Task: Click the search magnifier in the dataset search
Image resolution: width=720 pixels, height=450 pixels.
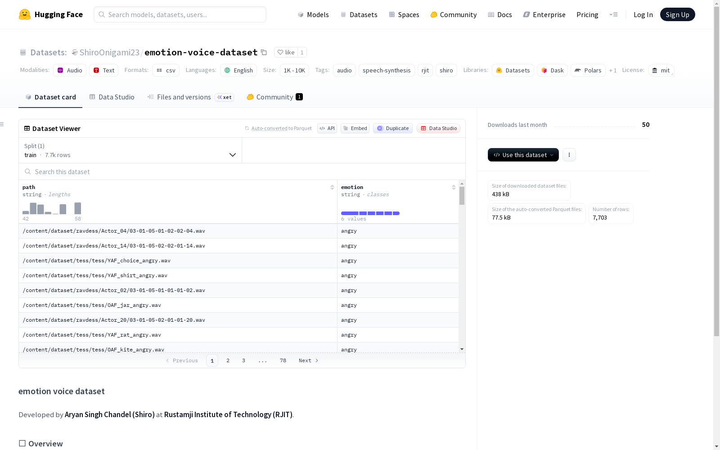Action: click(x=28, y=171)
